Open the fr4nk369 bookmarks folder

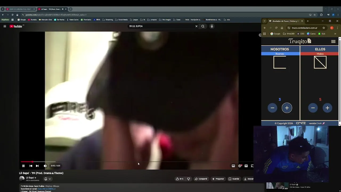(289, 34)
